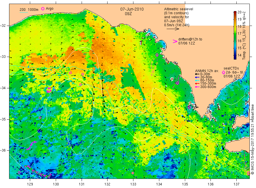
Task: Click the cyan 80-150m legend arrow
Action: pos(197,80)
